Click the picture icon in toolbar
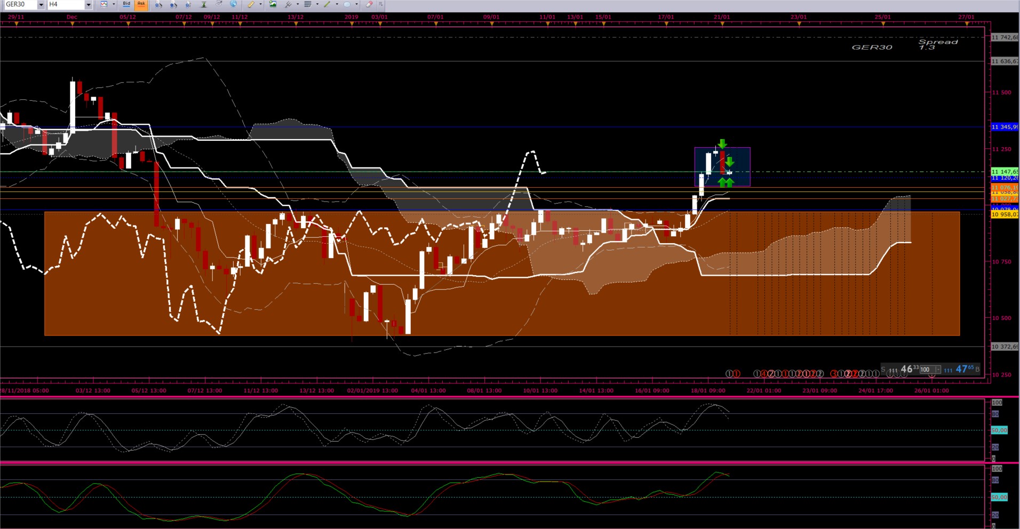This screenshot has width=1020, height=529. point(273,4)
